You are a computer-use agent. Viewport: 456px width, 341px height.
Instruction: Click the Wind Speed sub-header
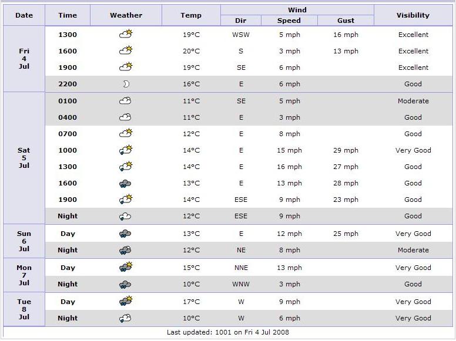point(289,21)
